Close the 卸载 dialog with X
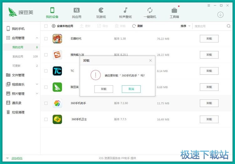This screenshot has height=164, width=235. [150, 61]
